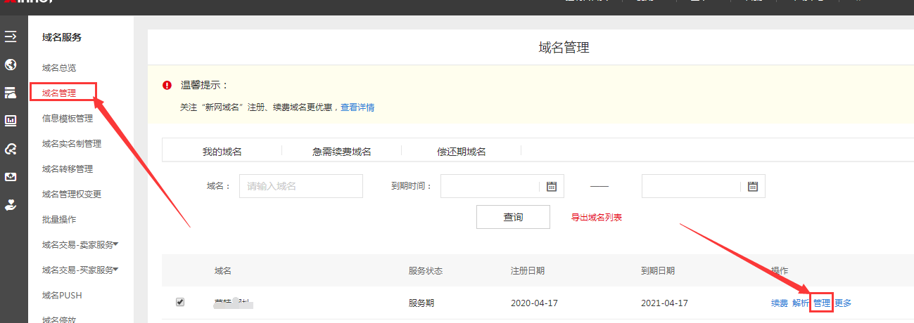
Task: Click the red warning icon beside 温馨提示
Action: coord(167,85)
